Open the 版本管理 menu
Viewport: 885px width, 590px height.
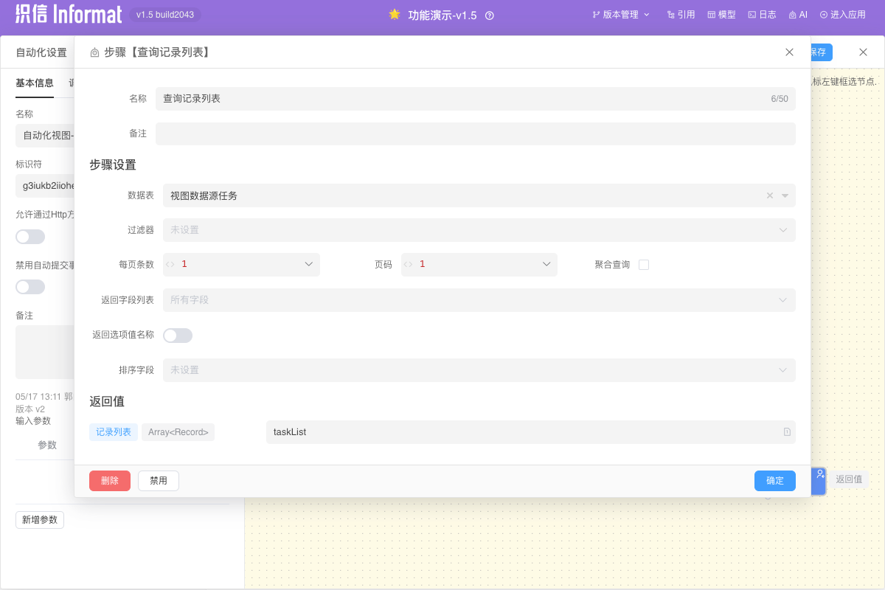[621, 15]
